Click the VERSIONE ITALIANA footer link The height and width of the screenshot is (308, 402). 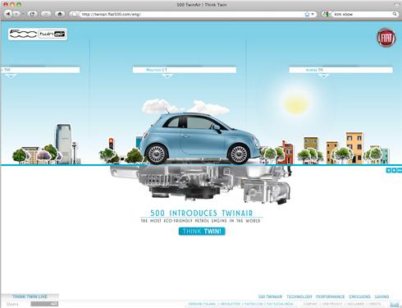202,304
